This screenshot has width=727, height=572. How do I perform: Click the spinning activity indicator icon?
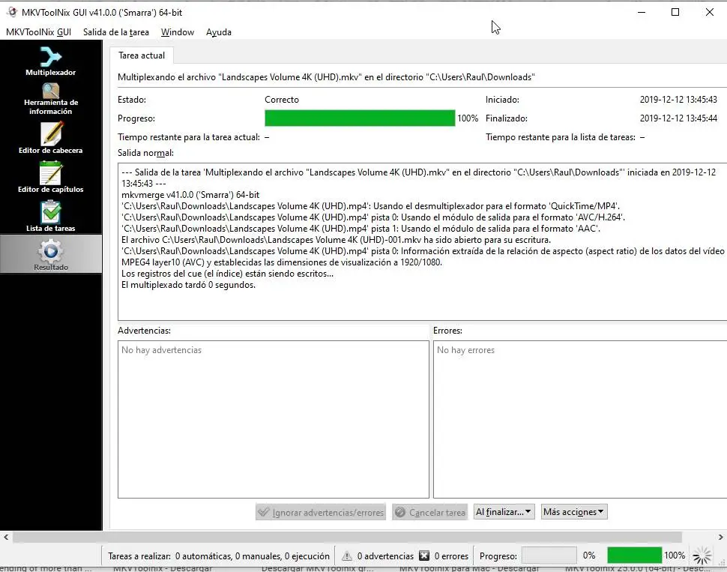pyautogui.click(x=702, y=556)
